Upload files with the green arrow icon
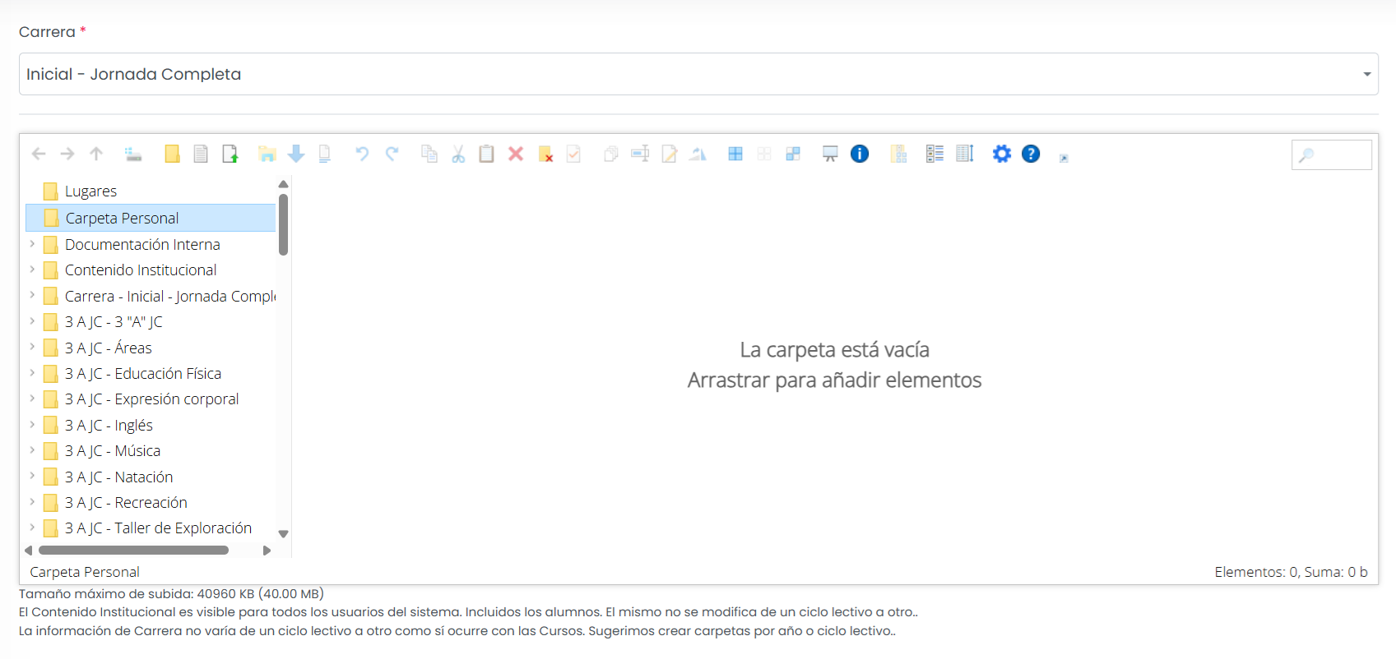This screenshot has height=659, width=1396. click(230, 154)
